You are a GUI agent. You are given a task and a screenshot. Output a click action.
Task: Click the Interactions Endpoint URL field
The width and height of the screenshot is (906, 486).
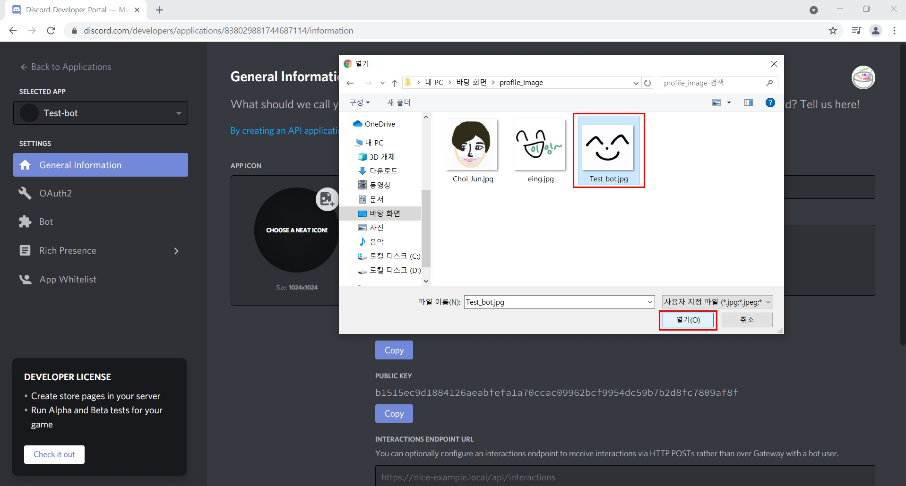tap(625, 477)
